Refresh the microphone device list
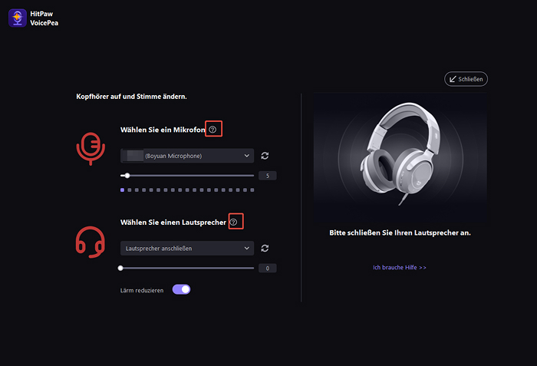The width and height of the screenshot is (537, 366). [265, 156]
